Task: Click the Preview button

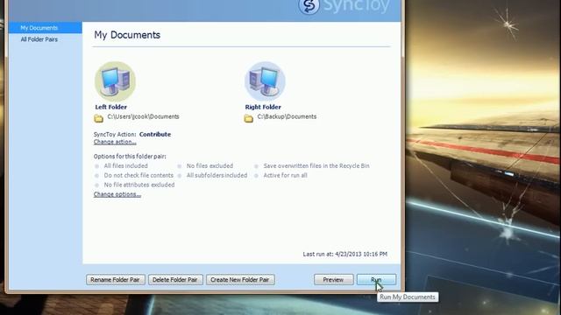Action: 333,280
